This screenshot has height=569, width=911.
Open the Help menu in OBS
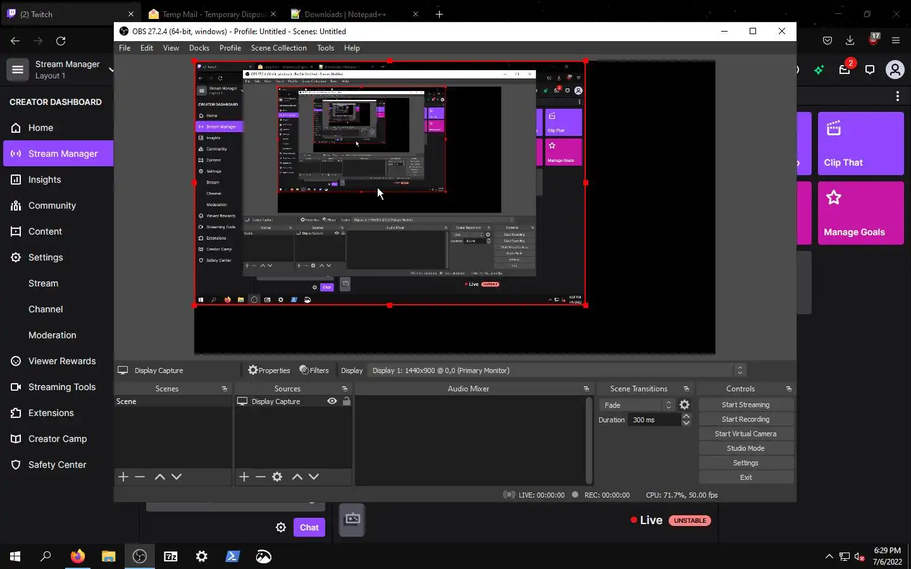click(352, 48)
